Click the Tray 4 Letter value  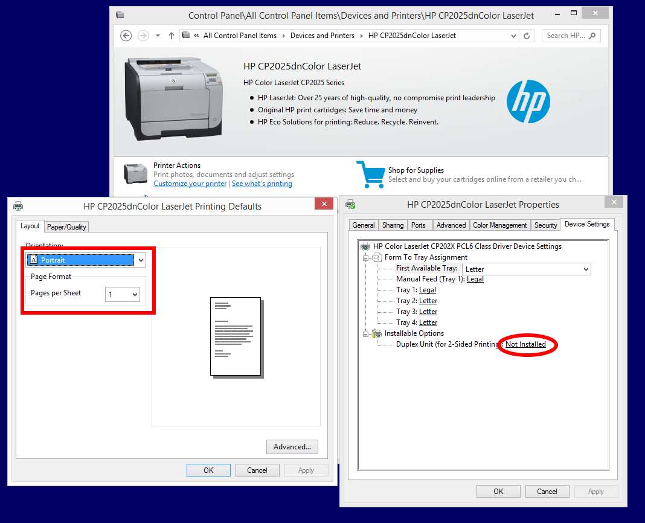(x=428, y=322)
